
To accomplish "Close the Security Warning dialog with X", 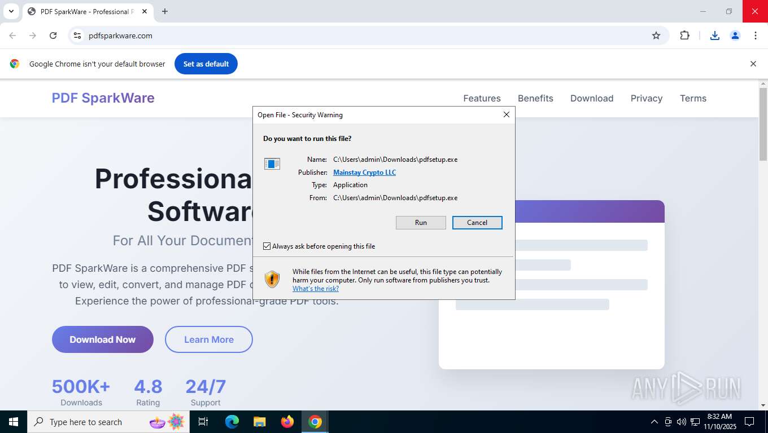I will coord(507,114).
